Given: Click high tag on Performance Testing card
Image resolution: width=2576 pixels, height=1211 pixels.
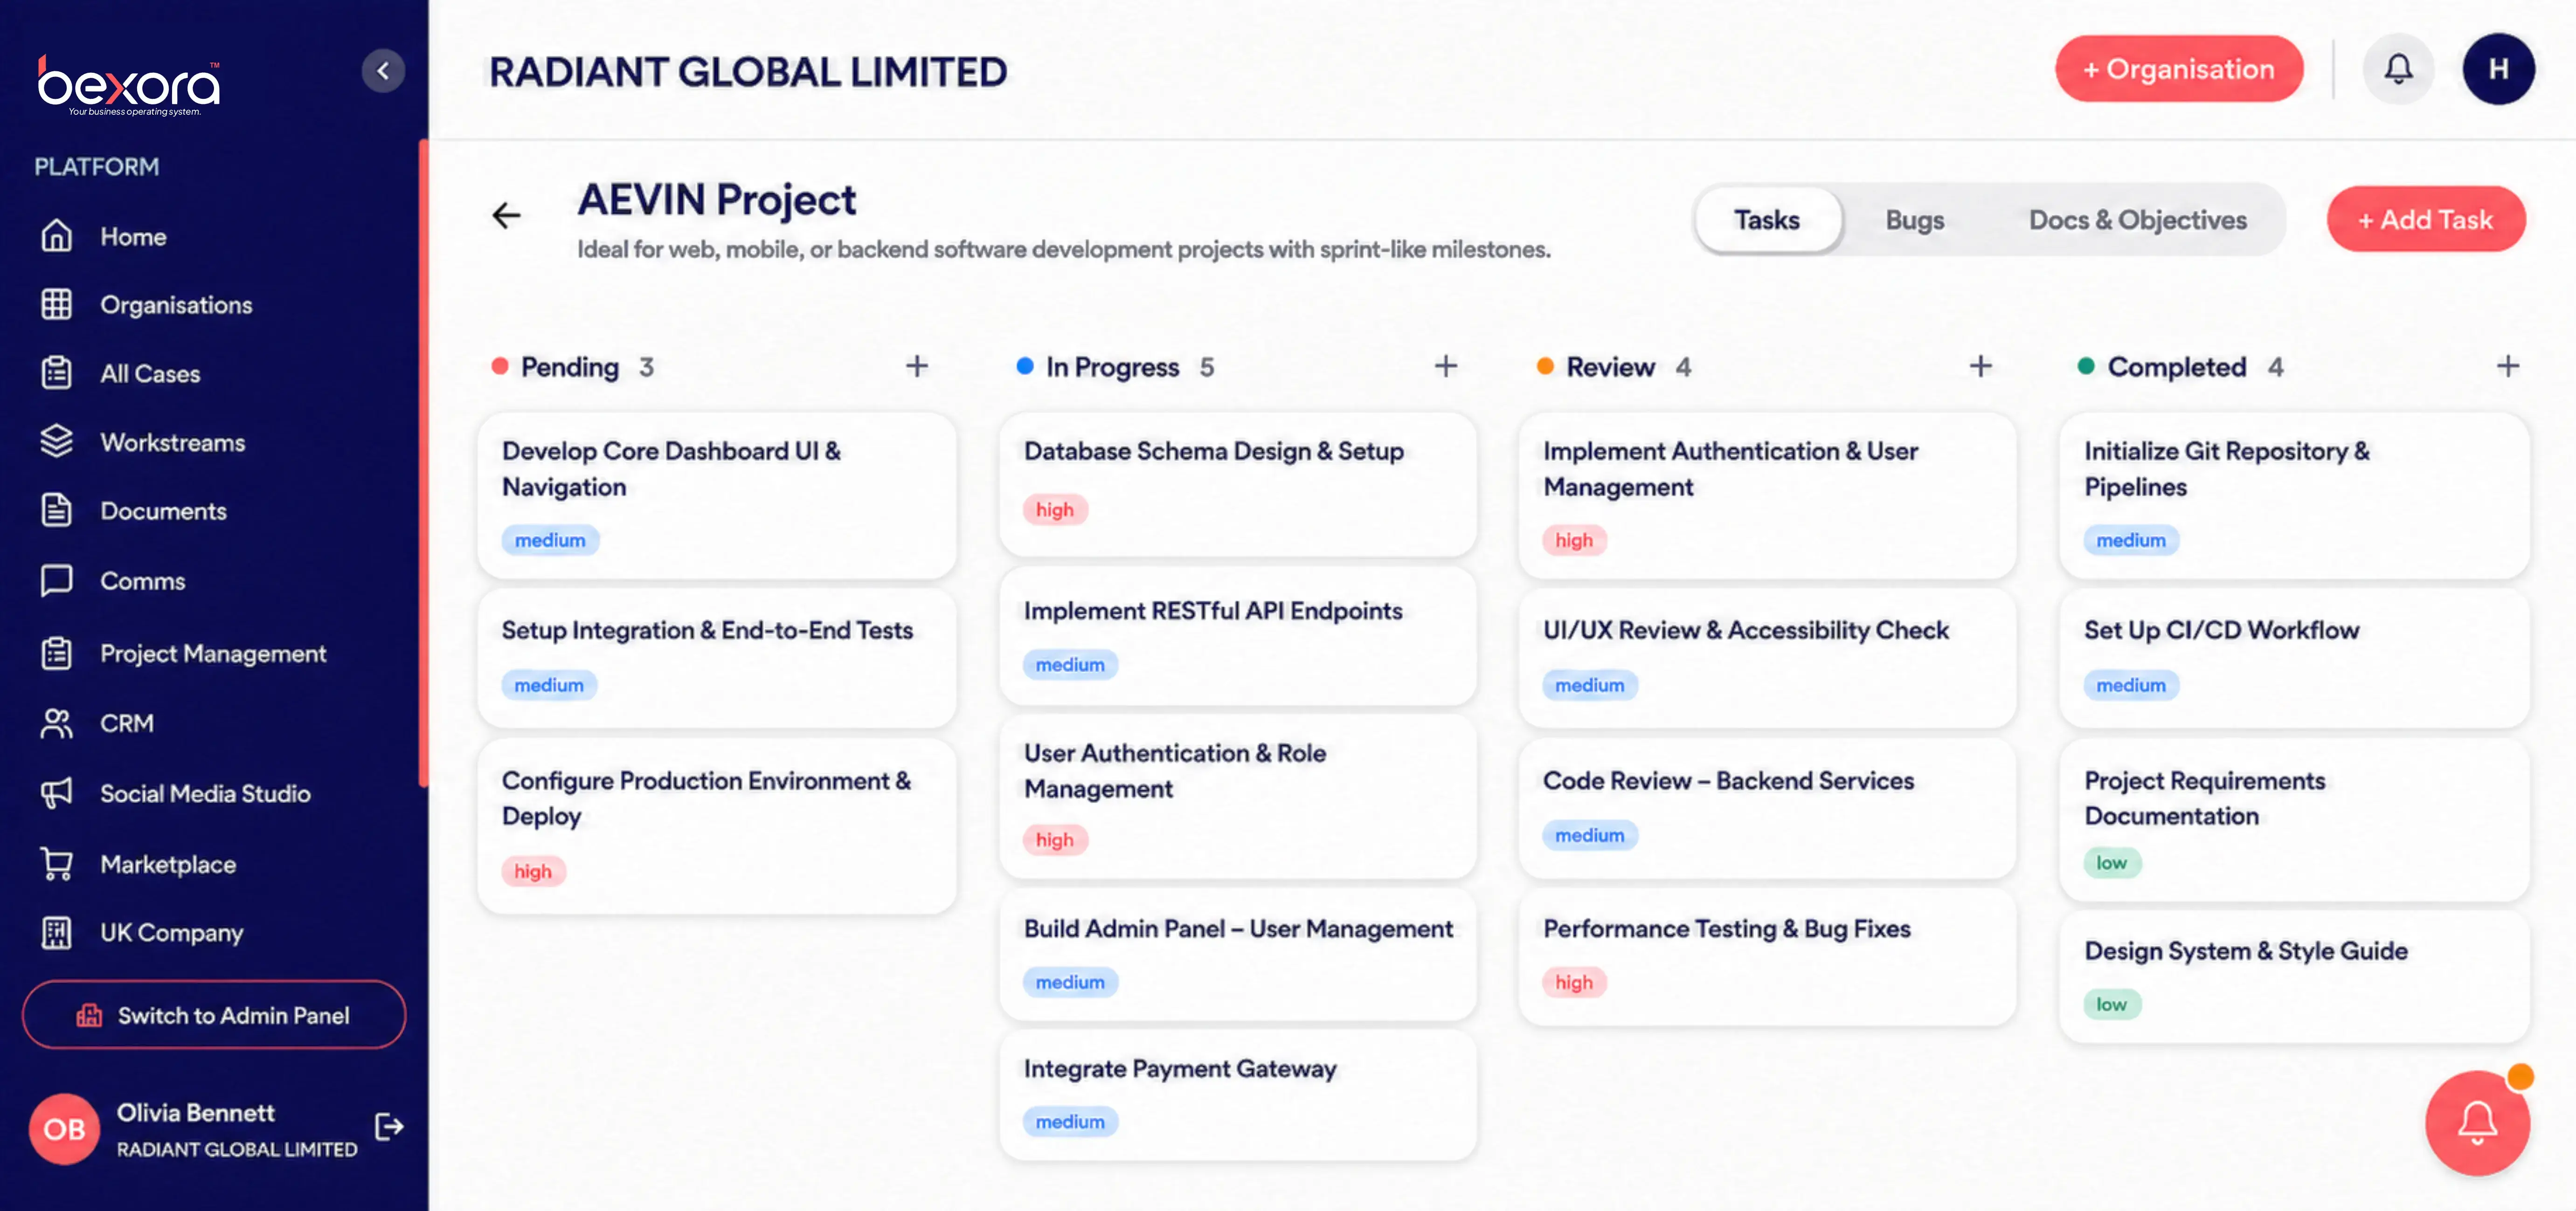Looking at the screenshot, I should (1573, 982).
